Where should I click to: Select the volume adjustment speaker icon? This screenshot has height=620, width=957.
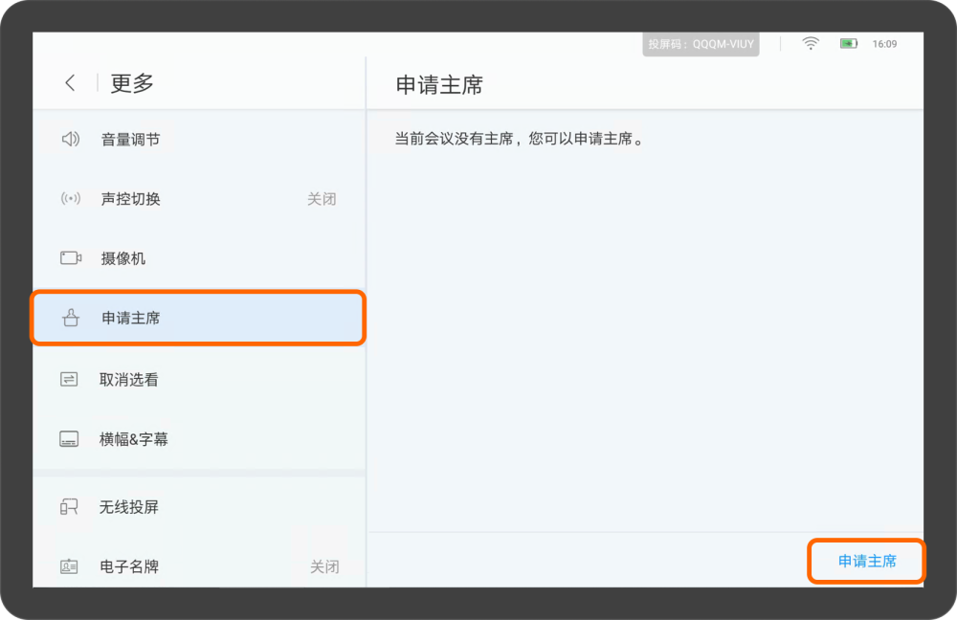(x=68, y=139)
